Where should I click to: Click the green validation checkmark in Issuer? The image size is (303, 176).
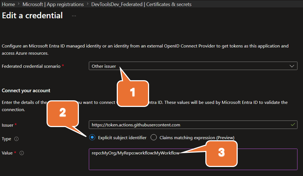293,125
